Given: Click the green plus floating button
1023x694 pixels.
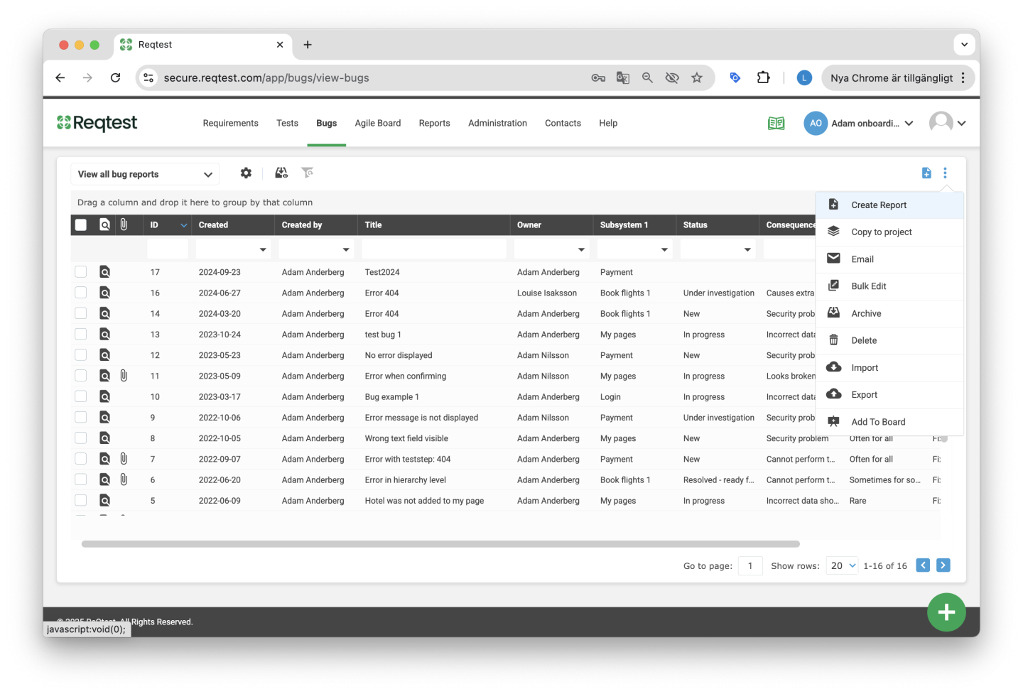Looking at the screenshot, I should [946, 612].
